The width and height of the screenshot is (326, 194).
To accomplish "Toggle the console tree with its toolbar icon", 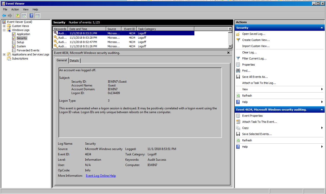I will 24,16.
